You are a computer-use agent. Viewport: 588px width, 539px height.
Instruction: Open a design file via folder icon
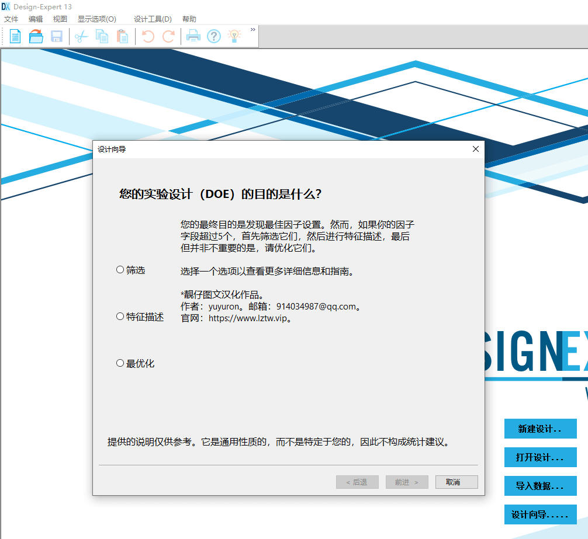coord(36,36)
